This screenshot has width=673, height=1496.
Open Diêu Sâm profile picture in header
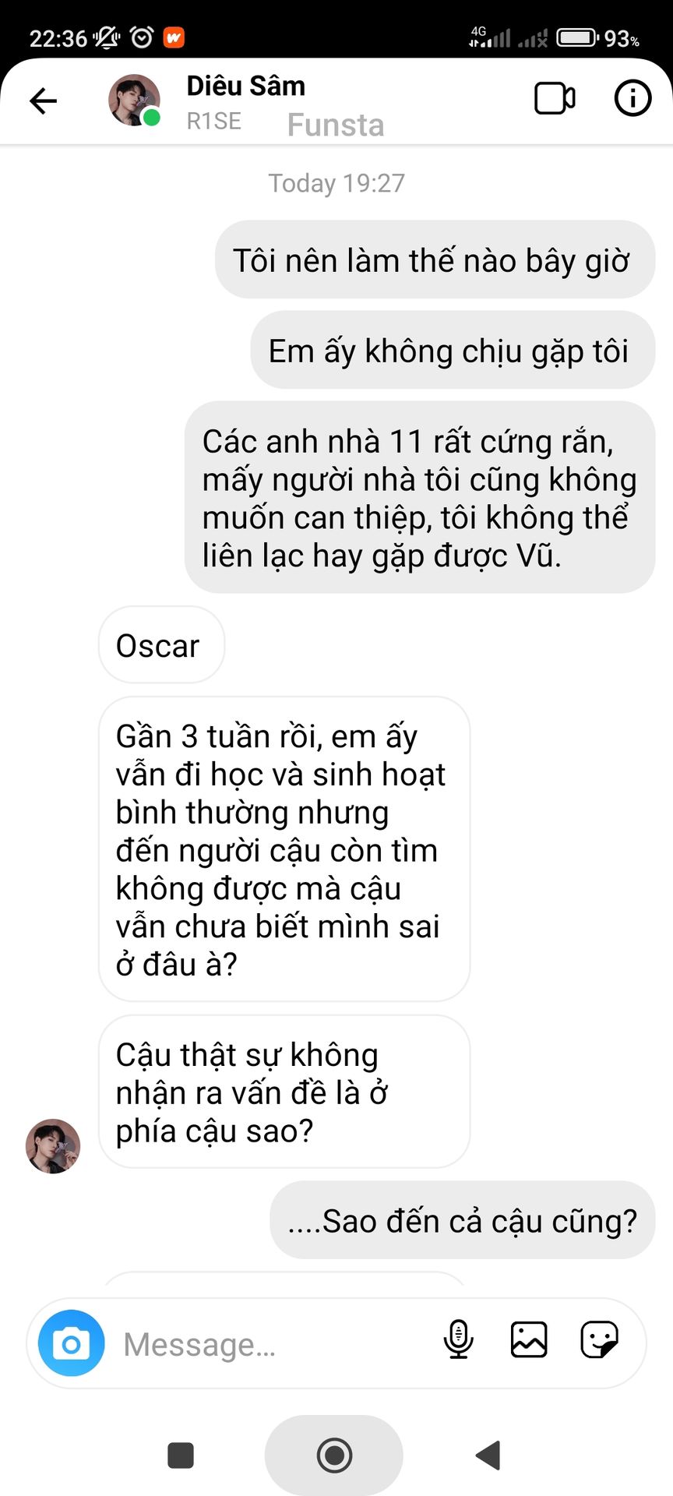tap(134, 101)
